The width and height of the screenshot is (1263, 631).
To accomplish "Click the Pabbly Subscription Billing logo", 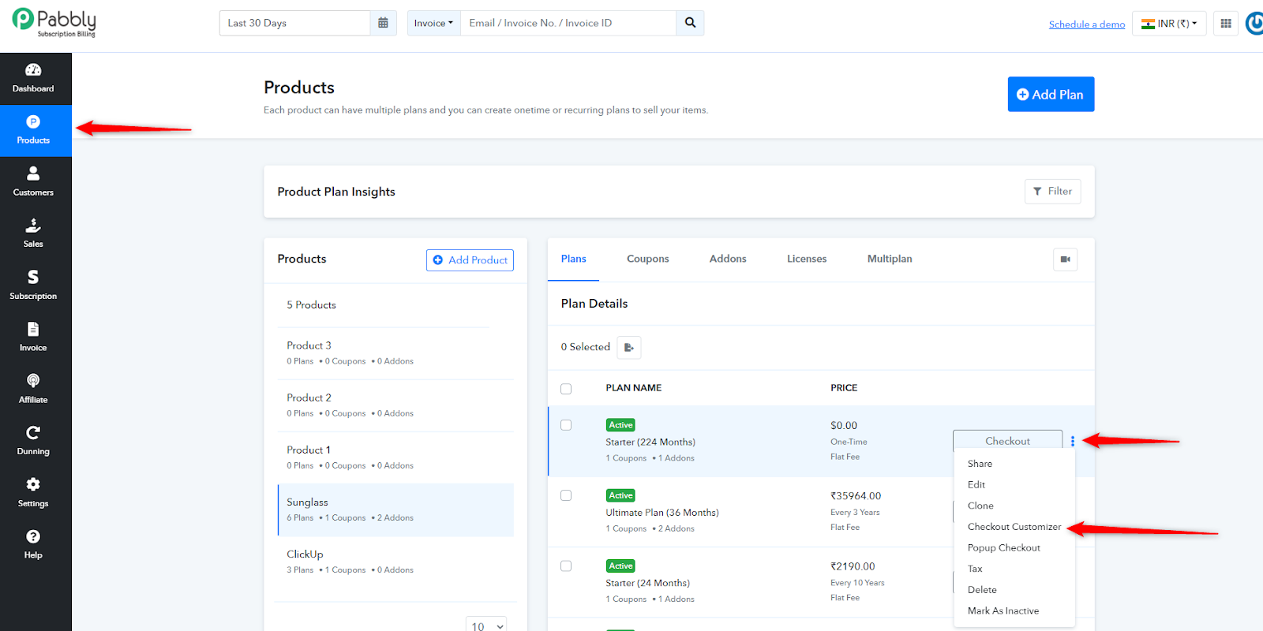I will pos(54,23).
